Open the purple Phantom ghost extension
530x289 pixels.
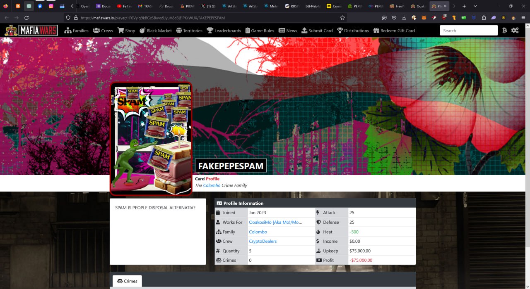coord(494,18)
